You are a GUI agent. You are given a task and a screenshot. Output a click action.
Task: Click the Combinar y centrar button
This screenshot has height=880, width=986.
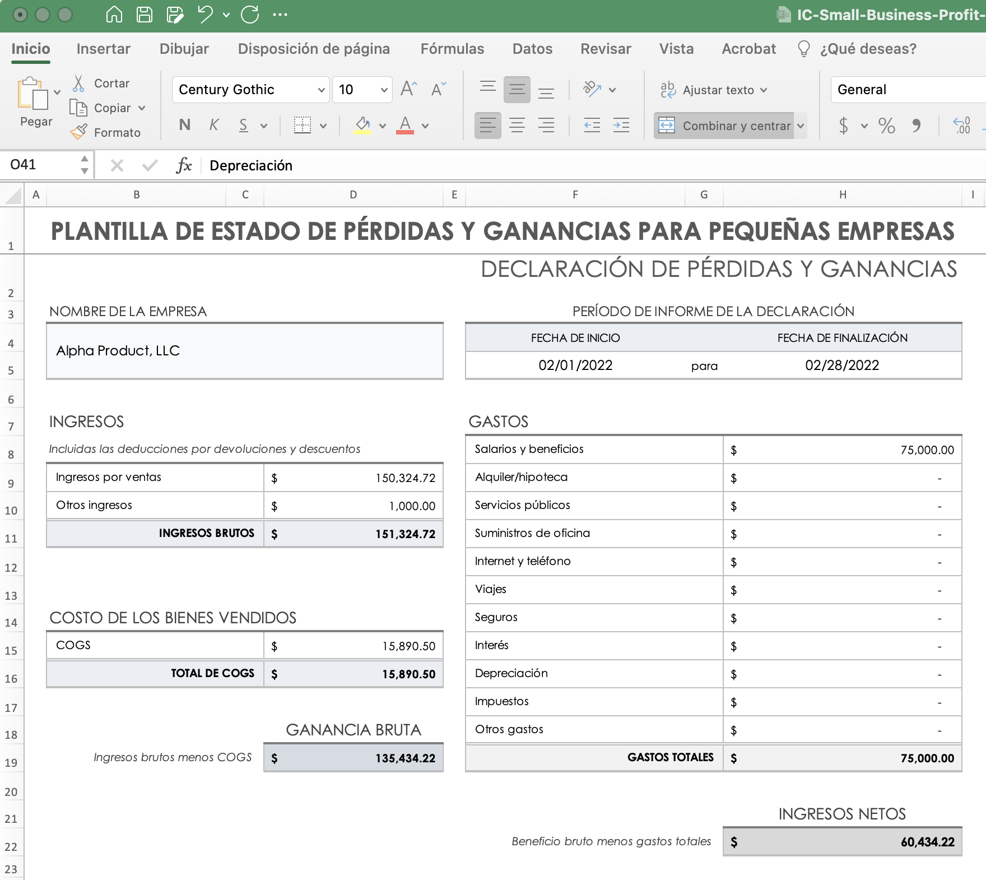[x=724, y=126]
